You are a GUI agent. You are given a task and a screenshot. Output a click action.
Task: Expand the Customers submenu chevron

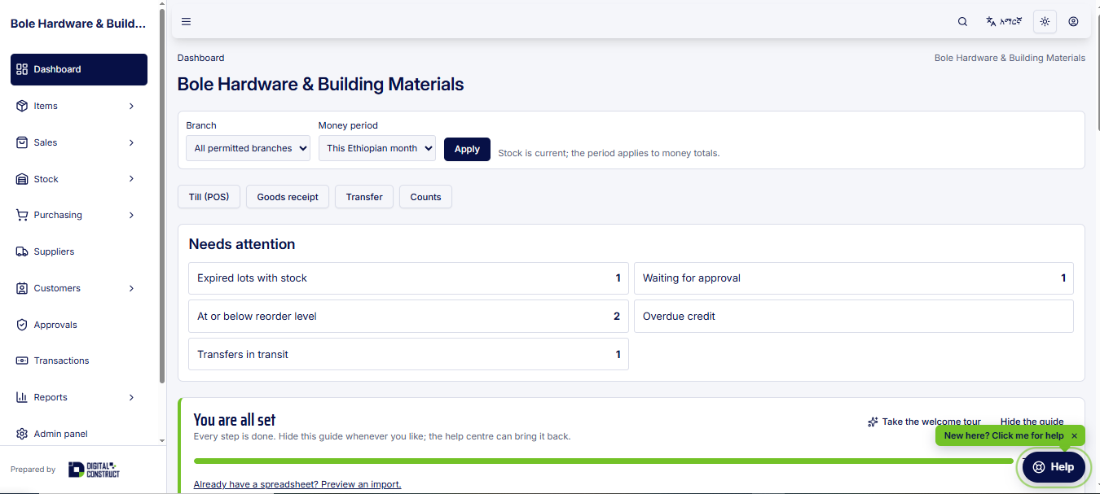pyautogui.click(x=131, y=288)
